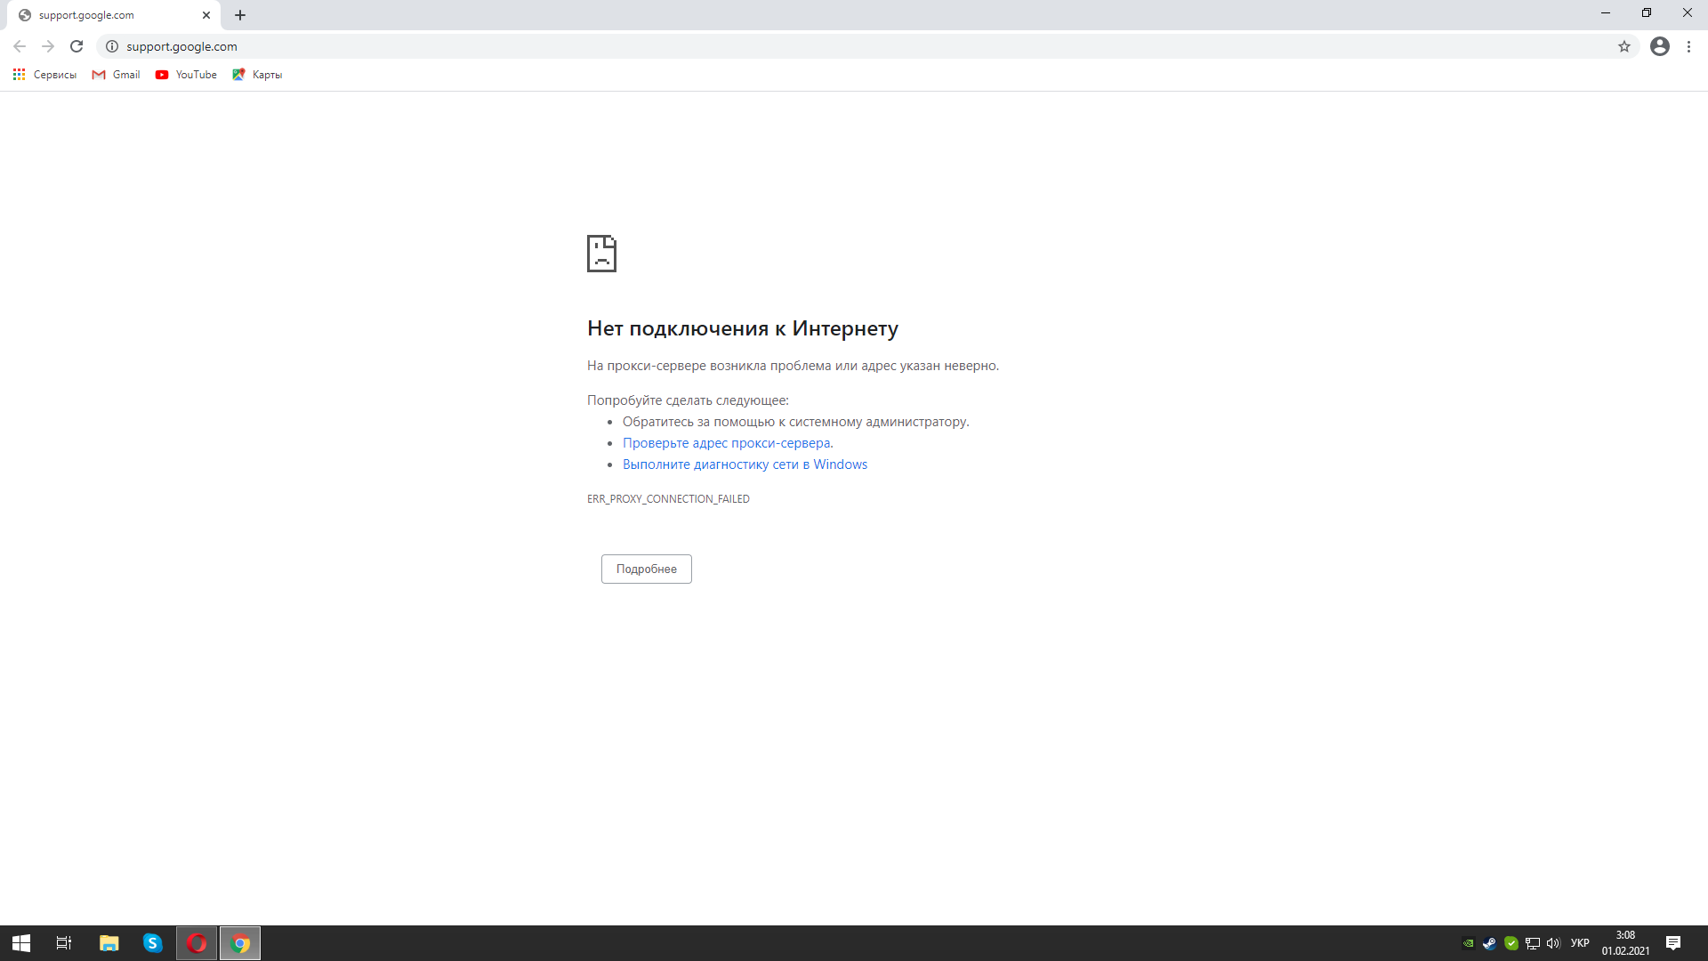View site information icon in address bar
The width and height of the screenshot is (1708, 961).
[x=112, y=46]
